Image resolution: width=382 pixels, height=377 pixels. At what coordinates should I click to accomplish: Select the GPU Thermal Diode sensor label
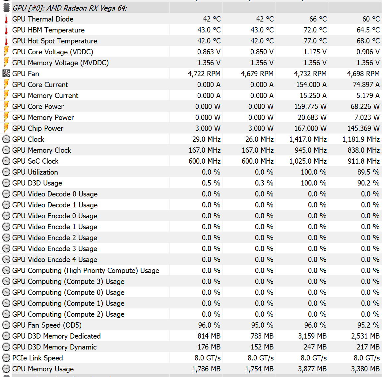pos(43,19)
